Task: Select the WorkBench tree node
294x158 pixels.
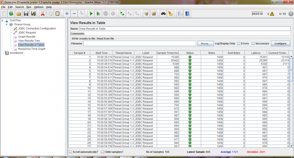Action: pos(16,53)
